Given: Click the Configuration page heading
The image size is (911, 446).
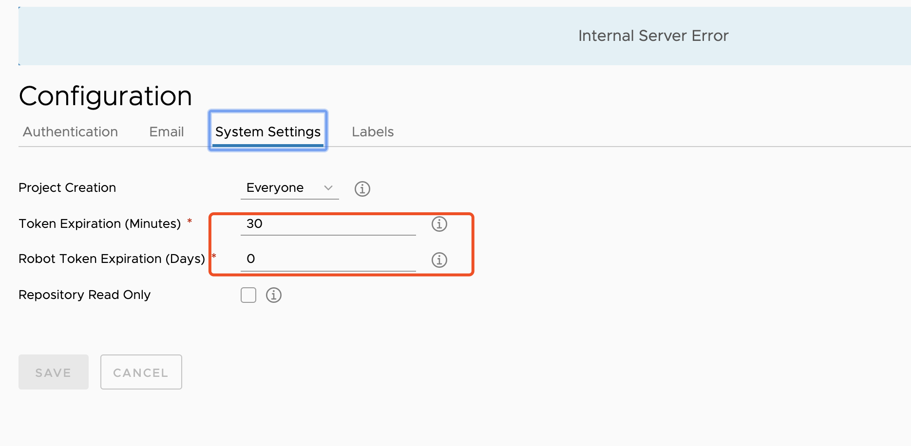Looking at the screenshot, I should (x=105, y=96).
